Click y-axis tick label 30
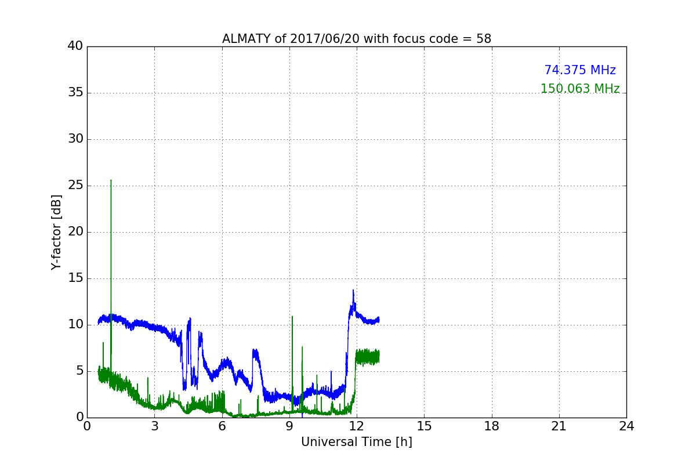 (75, 139)
